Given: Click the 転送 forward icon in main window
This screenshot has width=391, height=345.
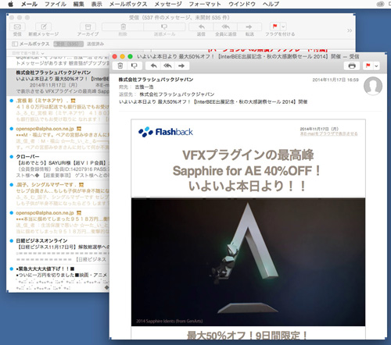Looking at the screenshot, I should tap(249, 27).
